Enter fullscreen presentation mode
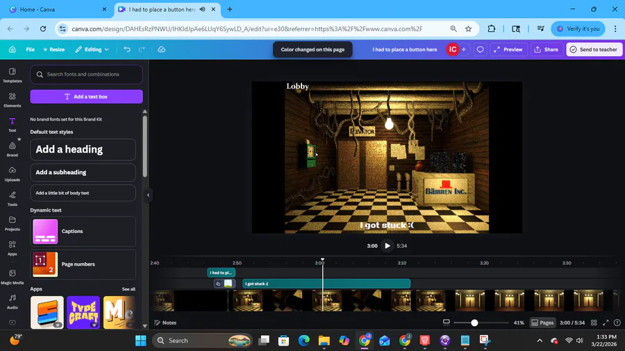Screen dimensions: 625x351 [606, 323]
